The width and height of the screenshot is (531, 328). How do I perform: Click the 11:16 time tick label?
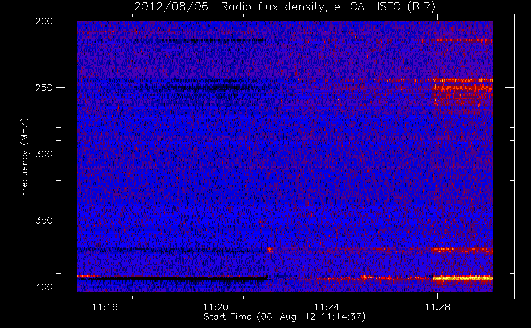(x=105, y=307)
